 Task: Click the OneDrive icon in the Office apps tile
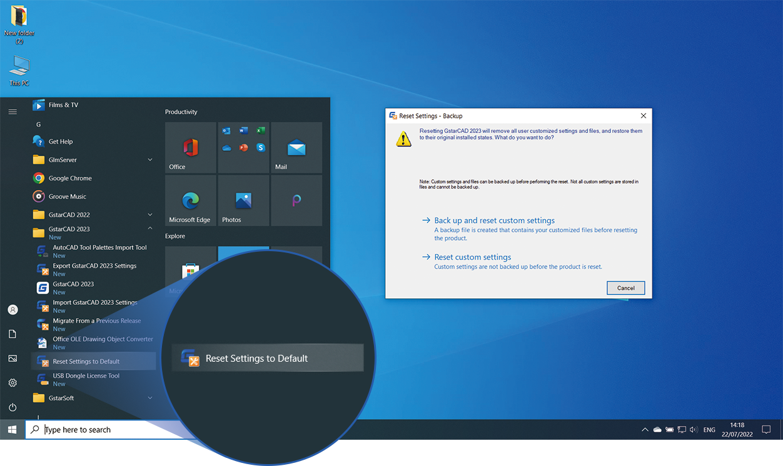pyautogui.click(x=226, y=147)
